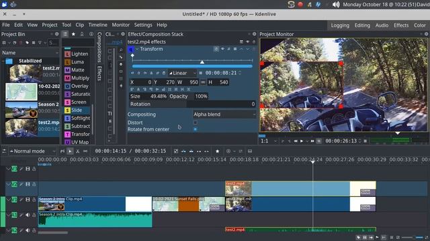Move the Transform effect up with arrow icon
The image size is (430, 241).
click(241, 49)
